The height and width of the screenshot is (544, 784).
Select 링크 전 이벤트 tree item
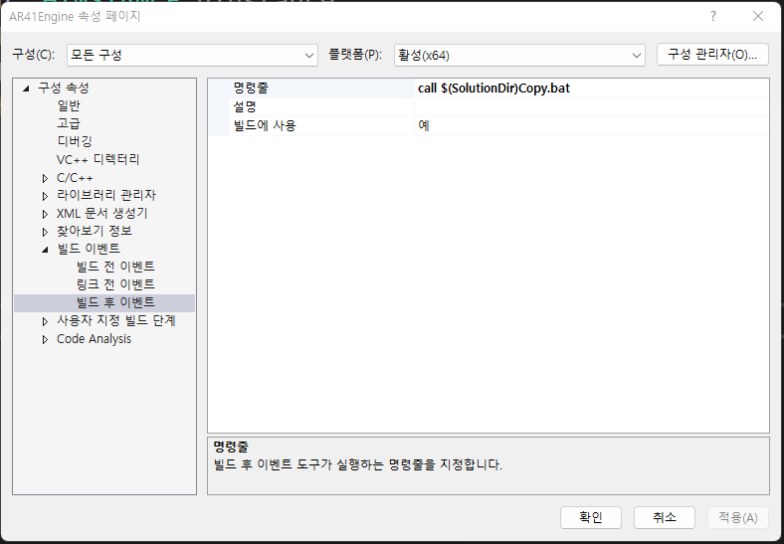(x=115, y=284)
